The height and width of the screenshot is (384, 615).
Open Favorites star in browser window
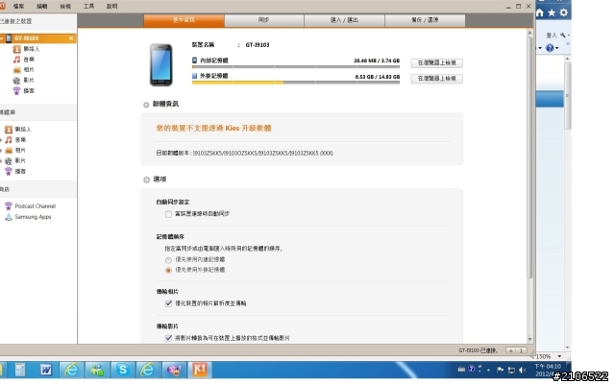[552, 12]
